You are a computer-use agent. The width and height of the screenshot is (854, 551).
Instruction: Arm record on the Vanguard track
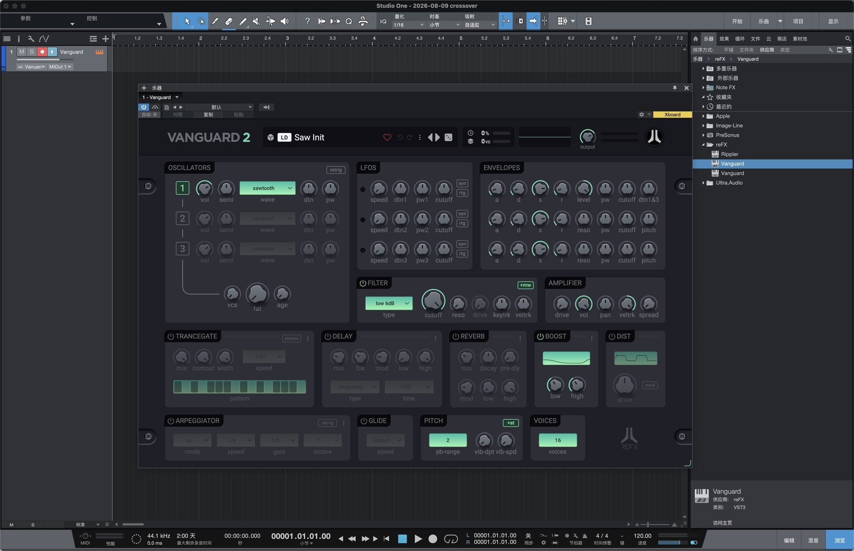[x=42, y=52]
